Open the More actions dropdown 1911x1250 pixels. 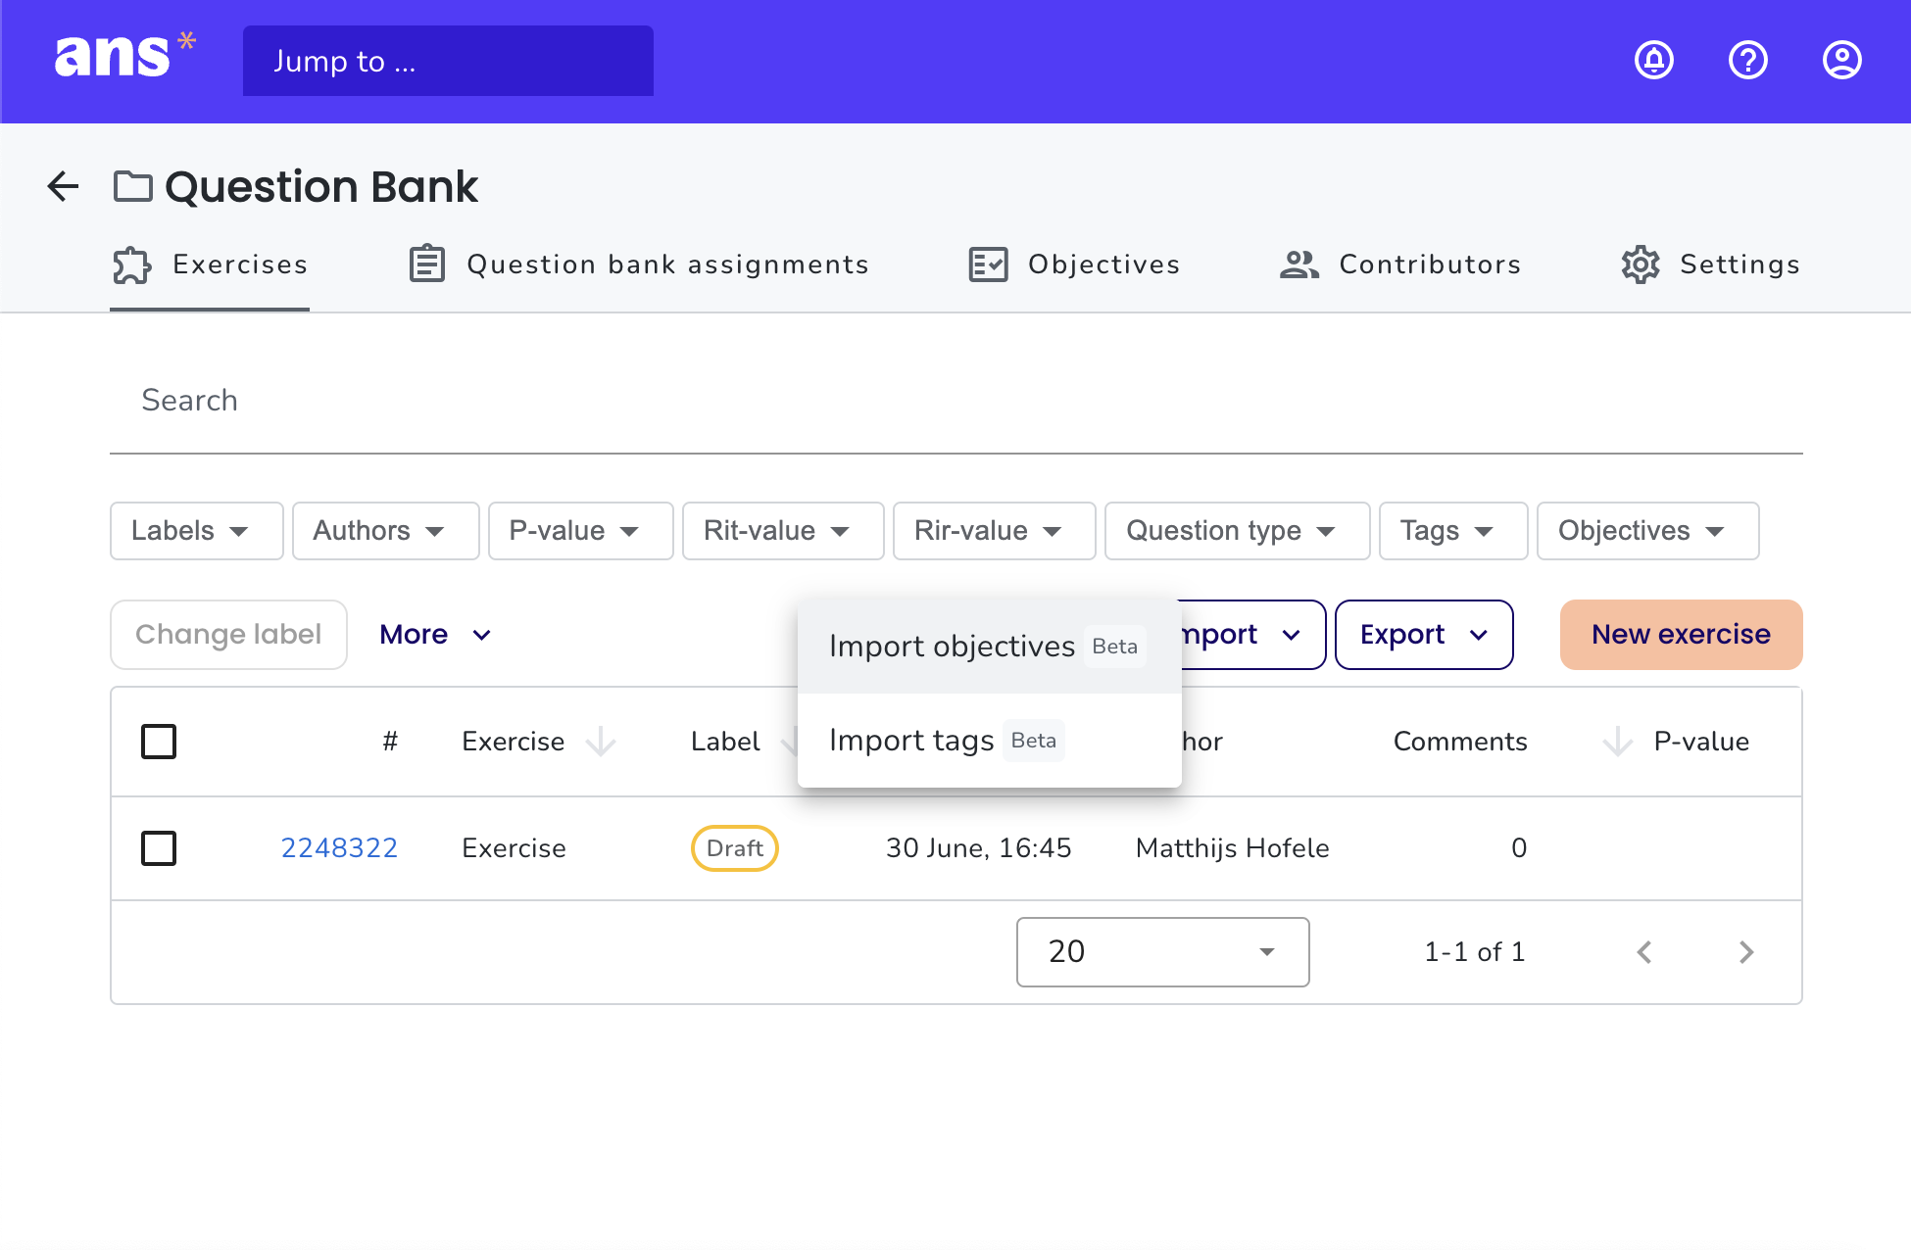coord(435,635)
